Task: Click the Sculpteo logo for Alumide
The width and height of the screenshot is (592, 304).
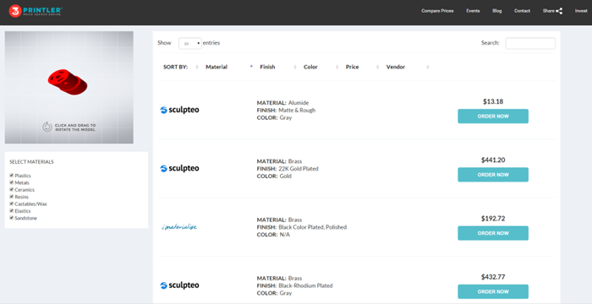Action: [179, 110]
